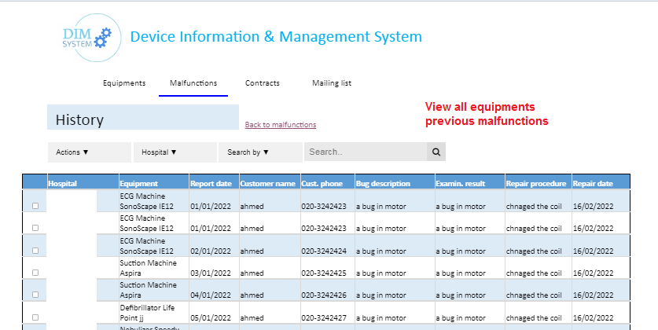Click the DIM System gear logo
Viewport: 658px width, 330px height.
87,37
